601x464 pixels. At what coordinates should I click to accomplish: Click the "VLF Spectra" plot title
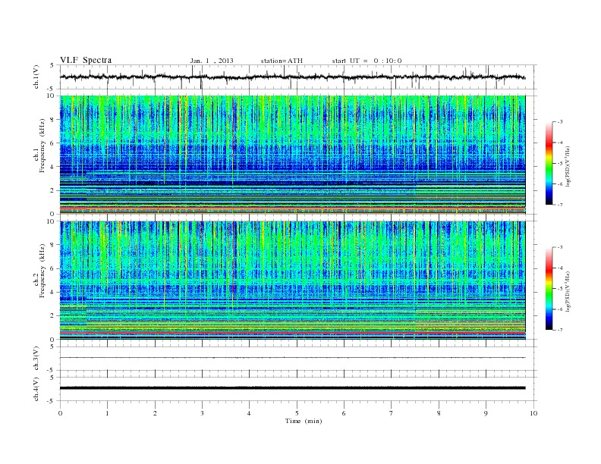click(x=86, y=60)
